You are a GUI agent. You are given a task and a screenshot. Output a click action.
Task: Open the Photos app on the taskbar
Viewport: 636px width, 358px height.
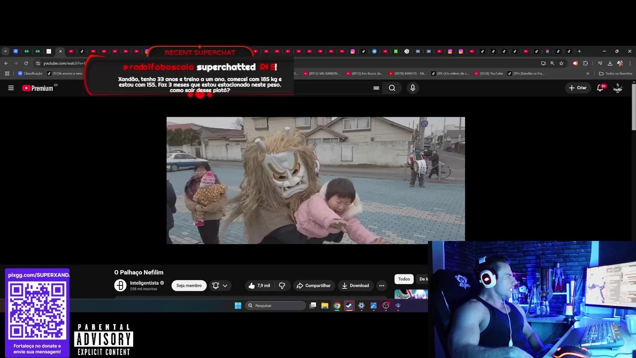(x=374, y=306)
